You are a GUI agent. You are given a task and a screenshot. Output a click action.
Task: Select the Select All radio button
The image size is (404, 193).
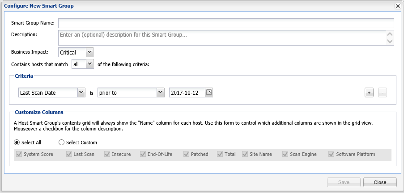pyautogui.click(x=17, y=143)
